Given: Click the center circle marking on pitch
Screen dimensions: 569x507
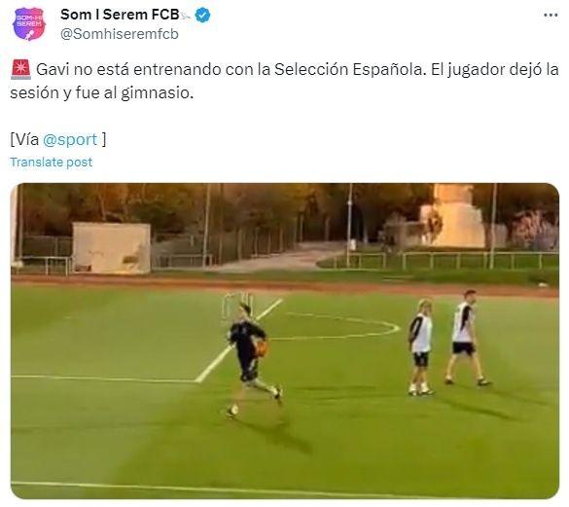Looking at the screenshot, I should (336, 326).
